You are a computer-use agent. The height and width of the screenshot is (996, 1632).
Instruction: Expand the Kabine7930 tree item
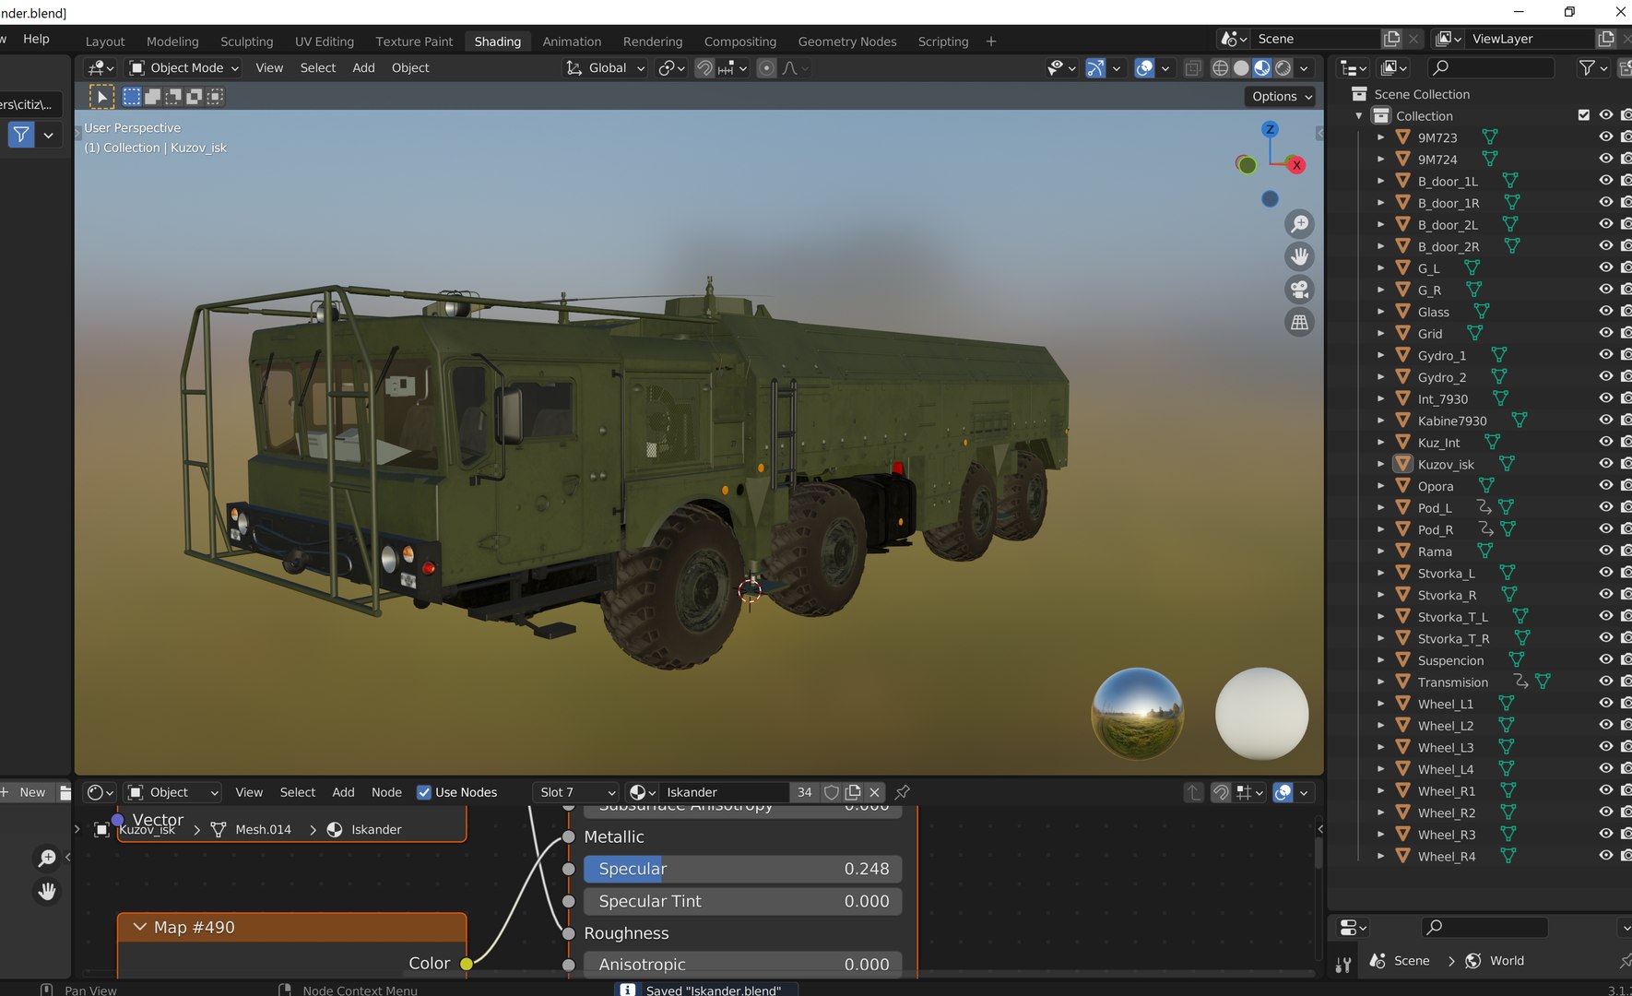click(x=1380, y=421)
